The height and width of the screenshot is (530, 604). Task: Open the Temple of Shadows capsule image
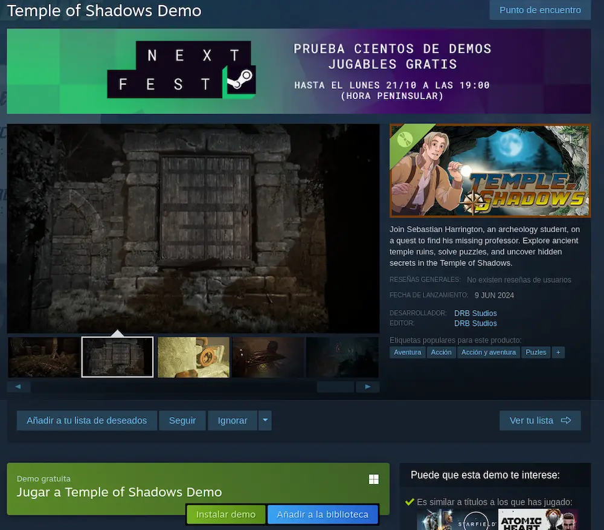click(x=490, y=170)
